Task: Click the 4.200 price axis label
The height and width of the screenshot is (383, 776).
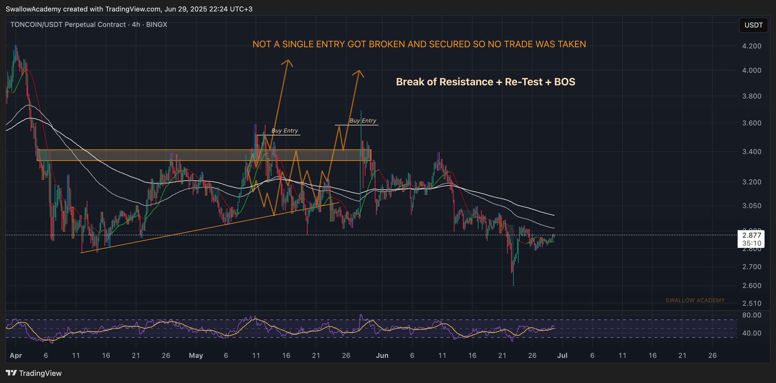Action: point(752,46)
